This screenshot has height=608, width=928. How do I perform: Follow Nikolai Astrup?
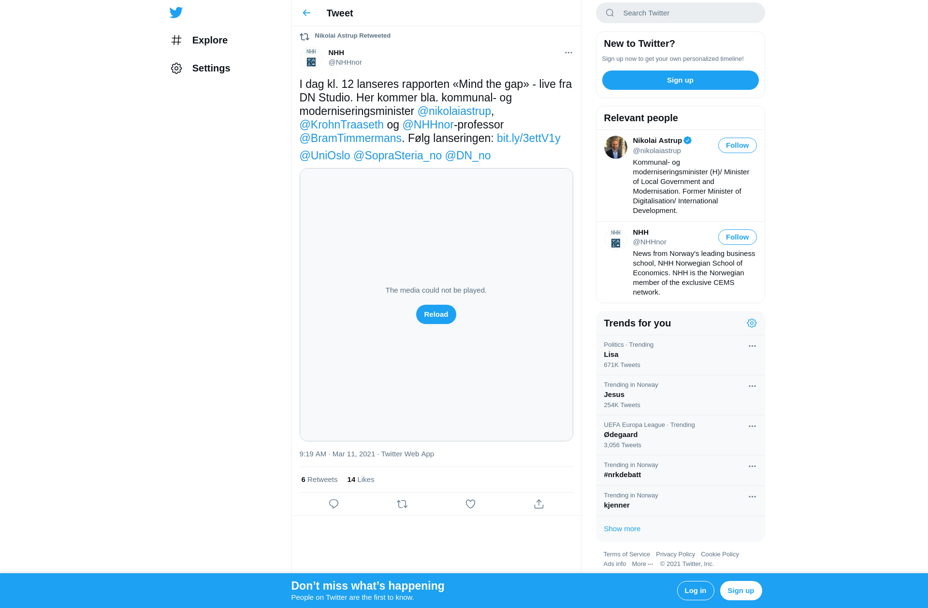tap(737, 145)
